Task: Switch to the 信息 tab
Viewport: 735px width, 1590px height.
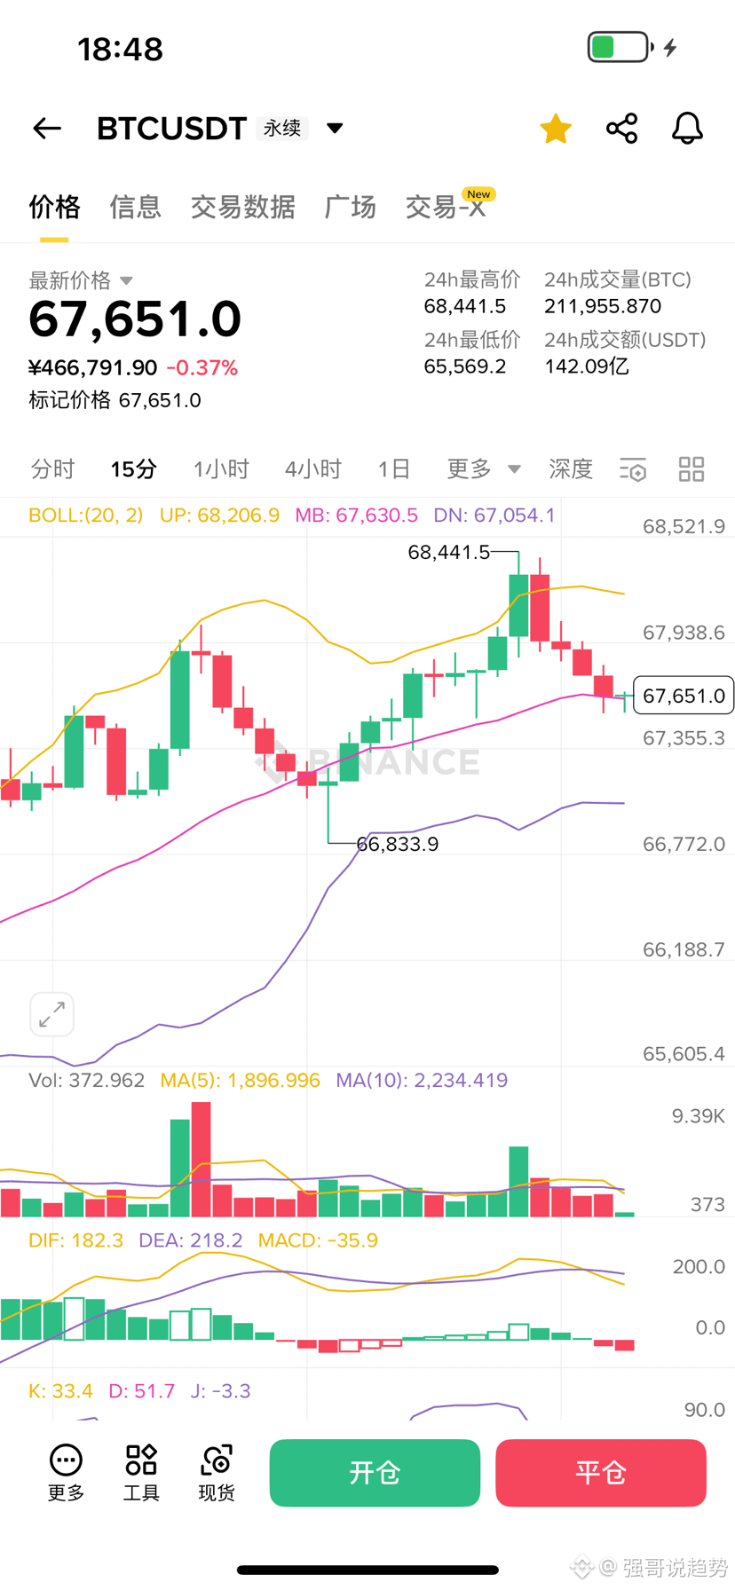Action: click(135, 207)
